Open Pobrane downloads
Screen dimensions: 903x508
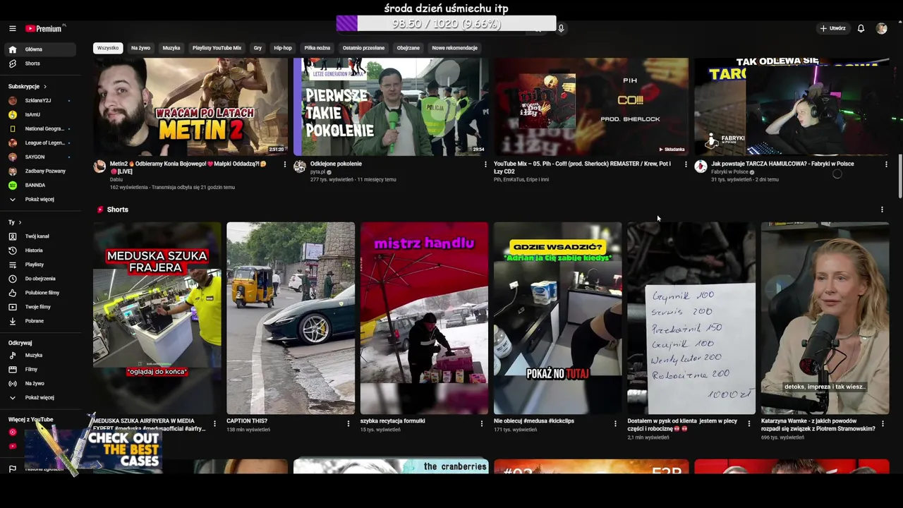(x=40, y=321)
